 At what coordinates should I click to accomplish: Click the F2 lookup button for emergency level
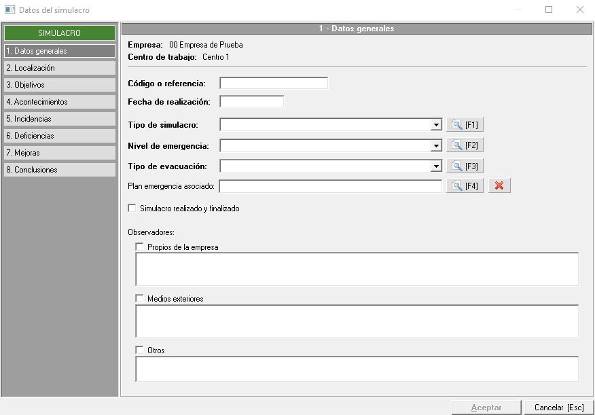pyautogui.click(x=465, y=145)
